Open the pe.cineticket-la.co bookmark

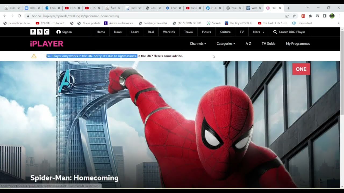point(18,23)
